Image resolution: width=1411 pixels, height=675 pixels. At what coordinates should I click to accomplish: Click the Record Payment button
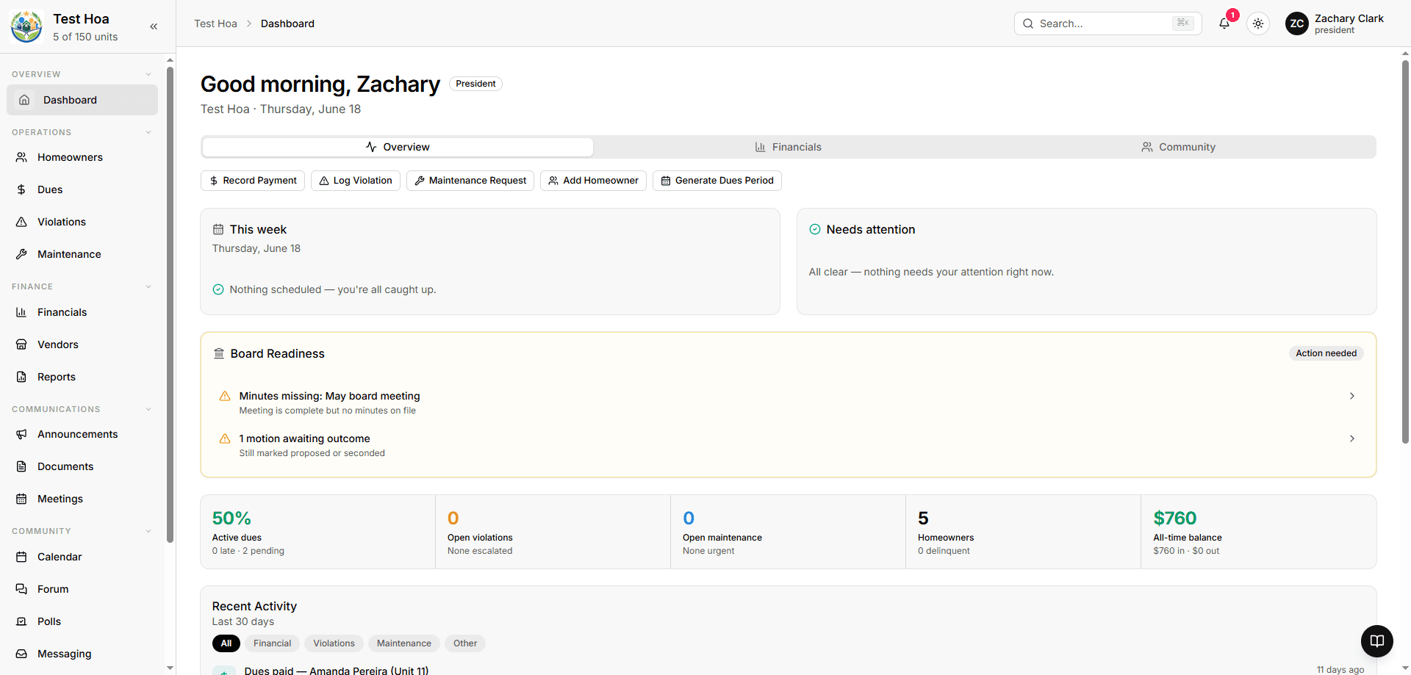tap(253, 181)
